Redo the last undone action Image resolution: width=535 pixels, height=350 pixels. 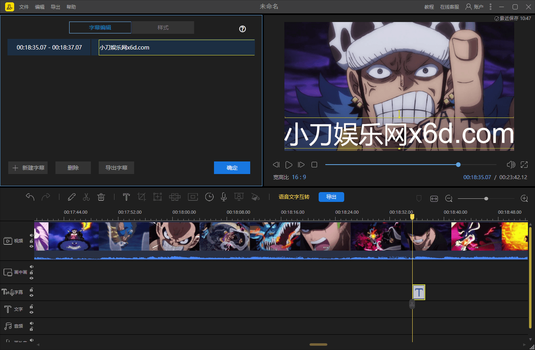(x=46, y=197)
